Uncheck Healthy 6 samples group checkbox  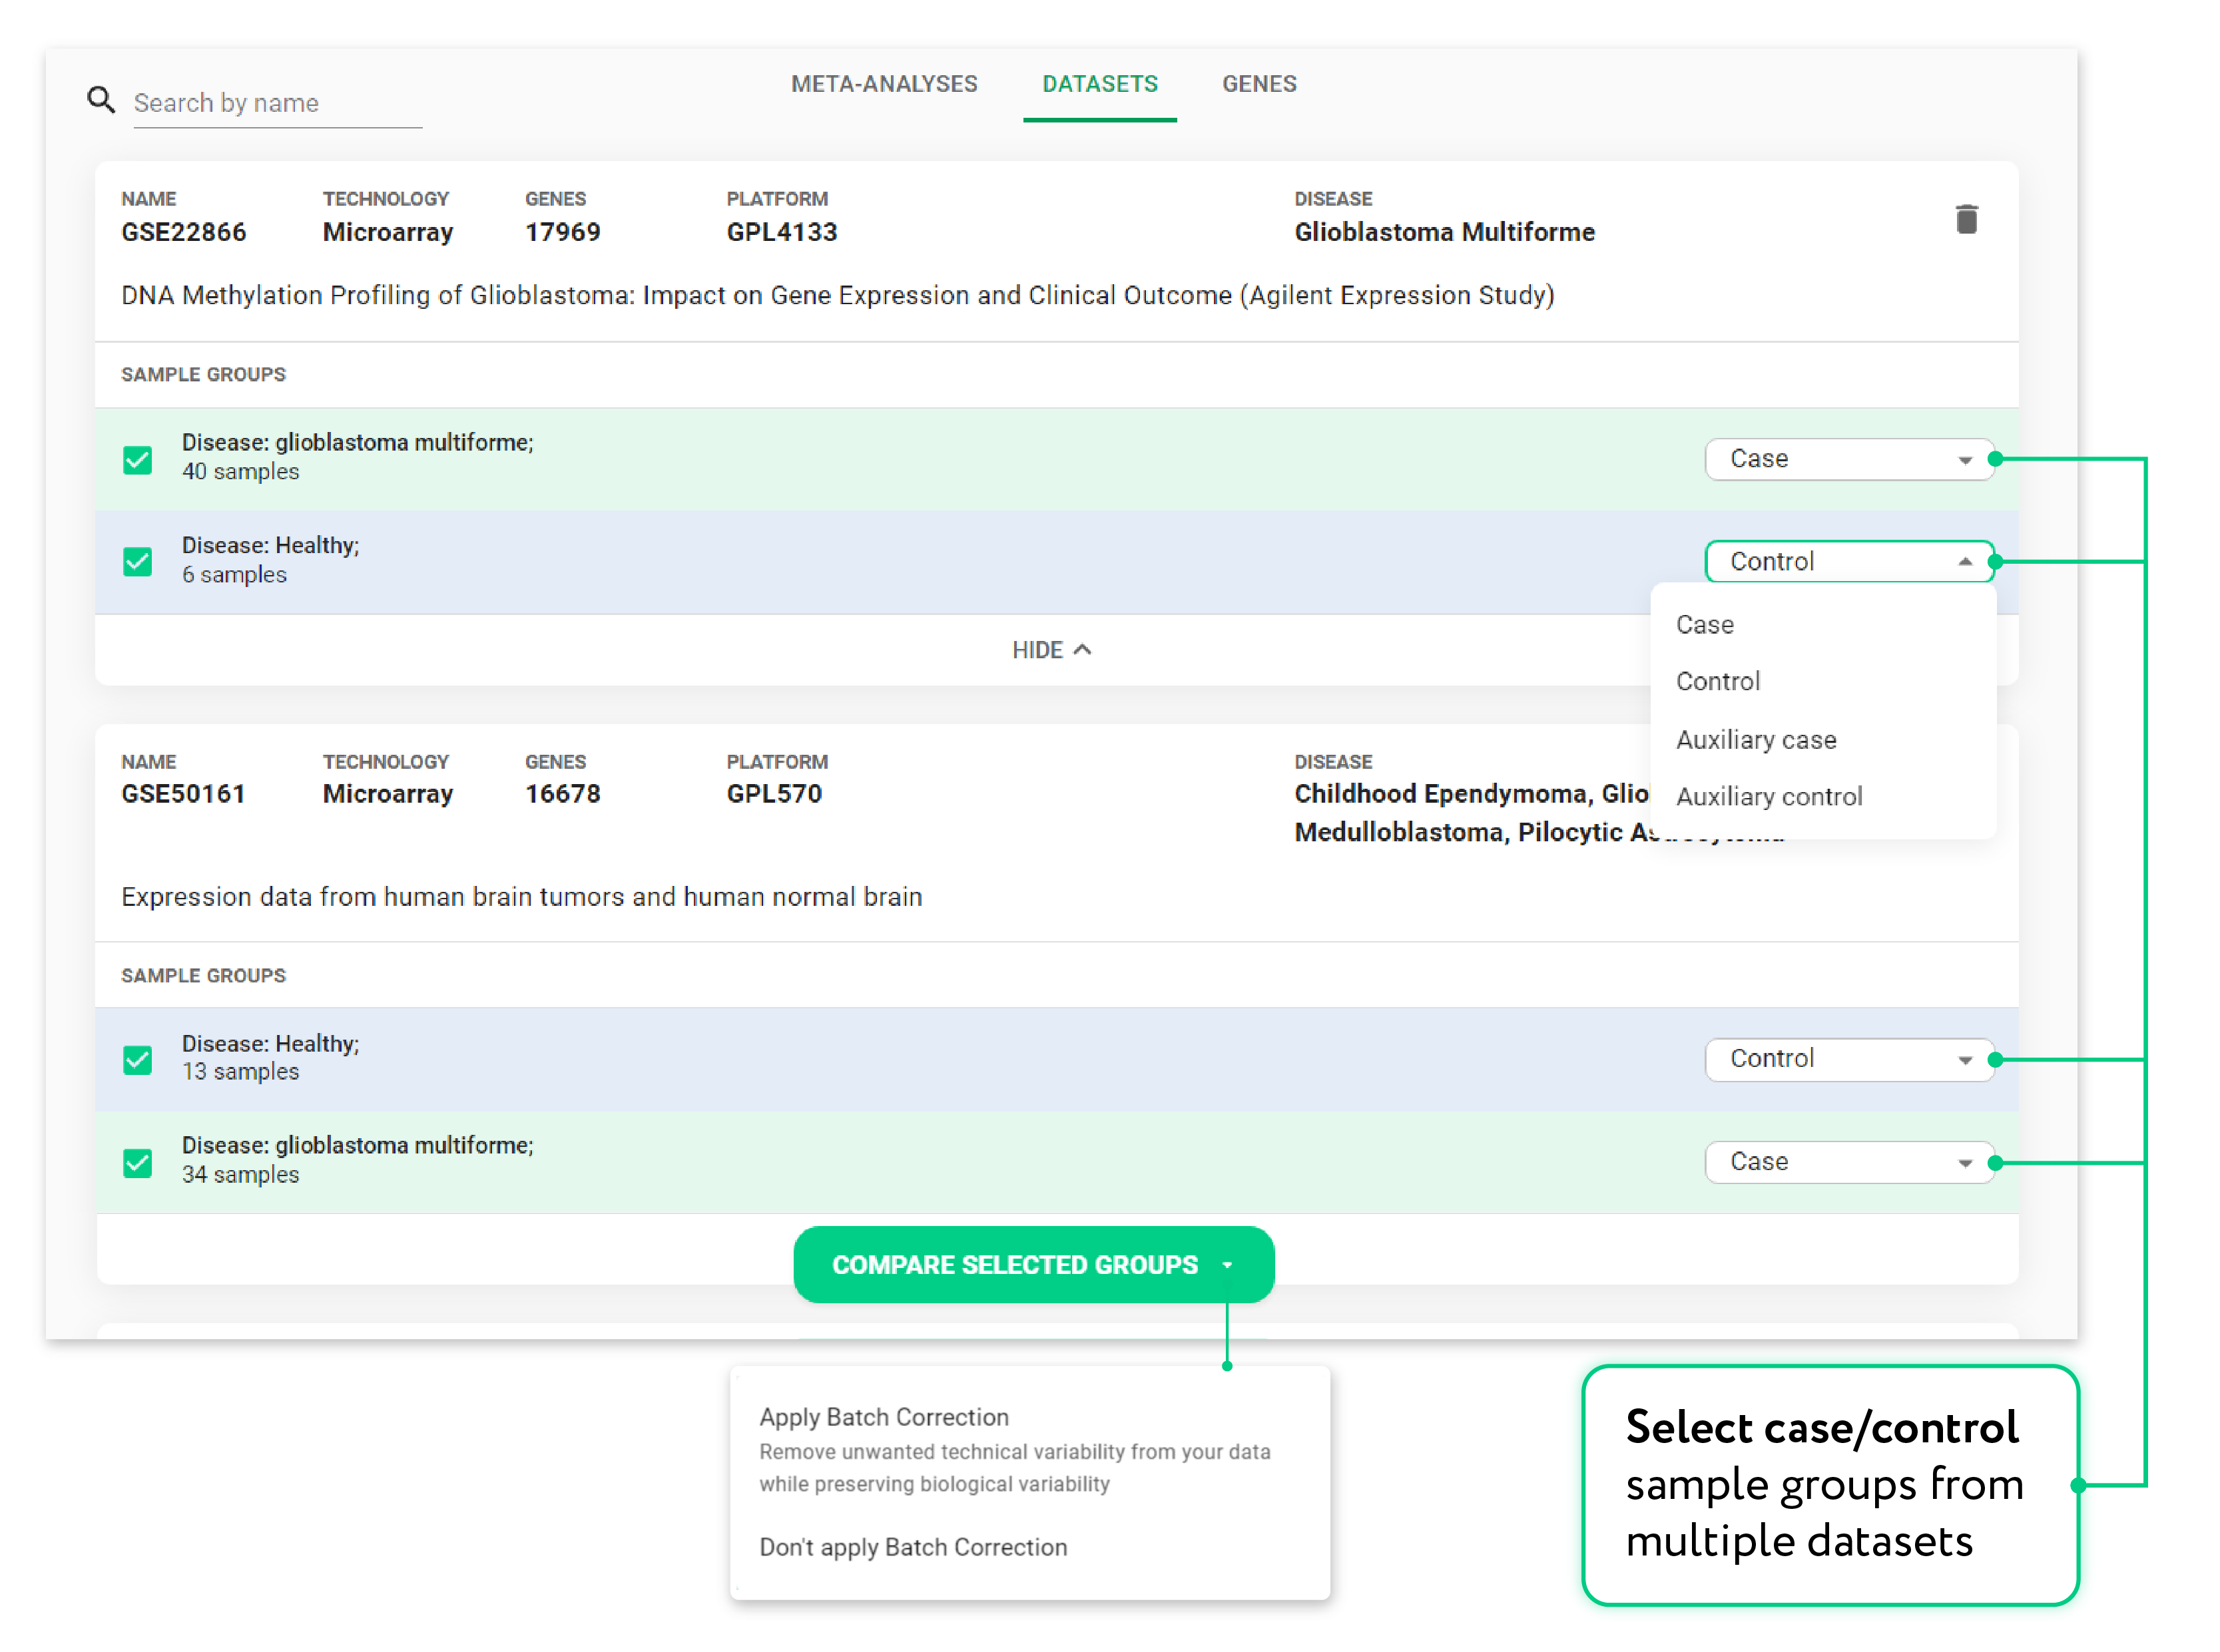[x=138, y=561]
